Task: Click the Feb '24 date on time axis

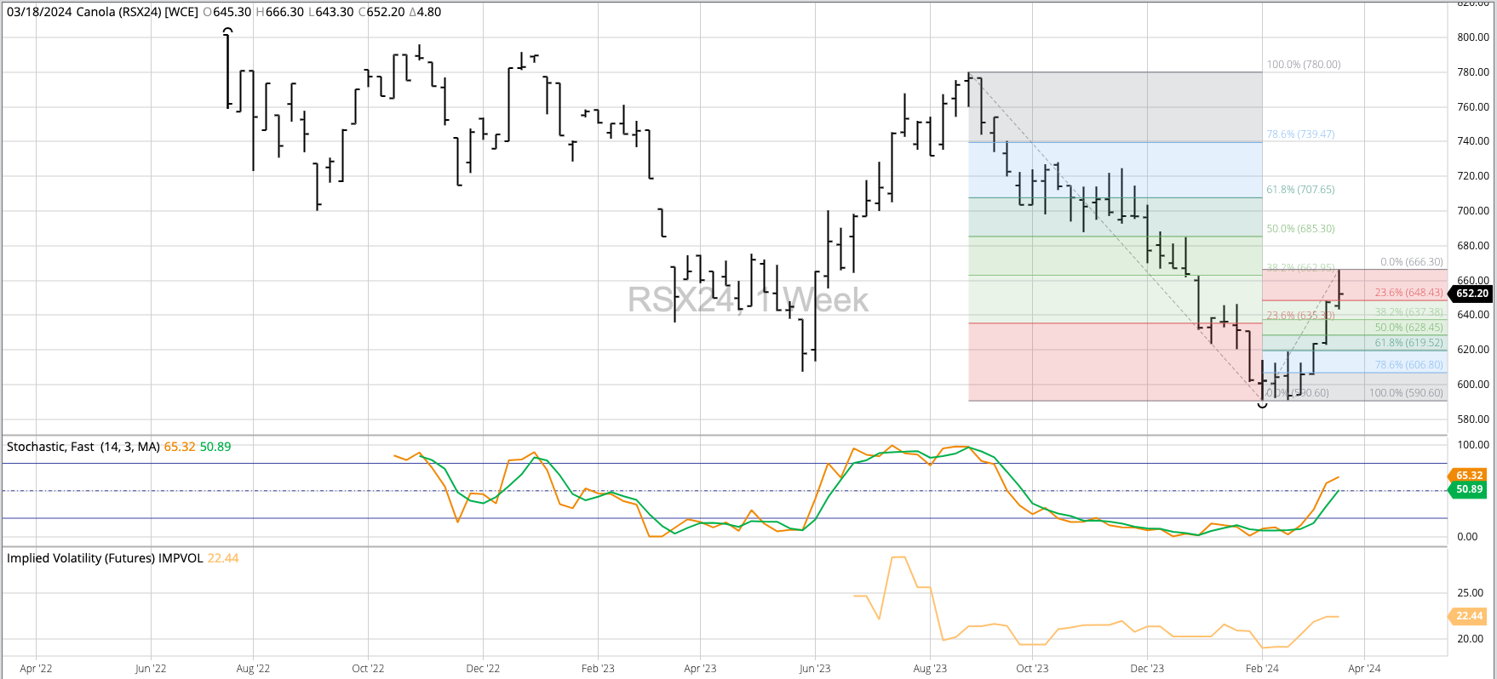Action: (x=1262, y=669)
